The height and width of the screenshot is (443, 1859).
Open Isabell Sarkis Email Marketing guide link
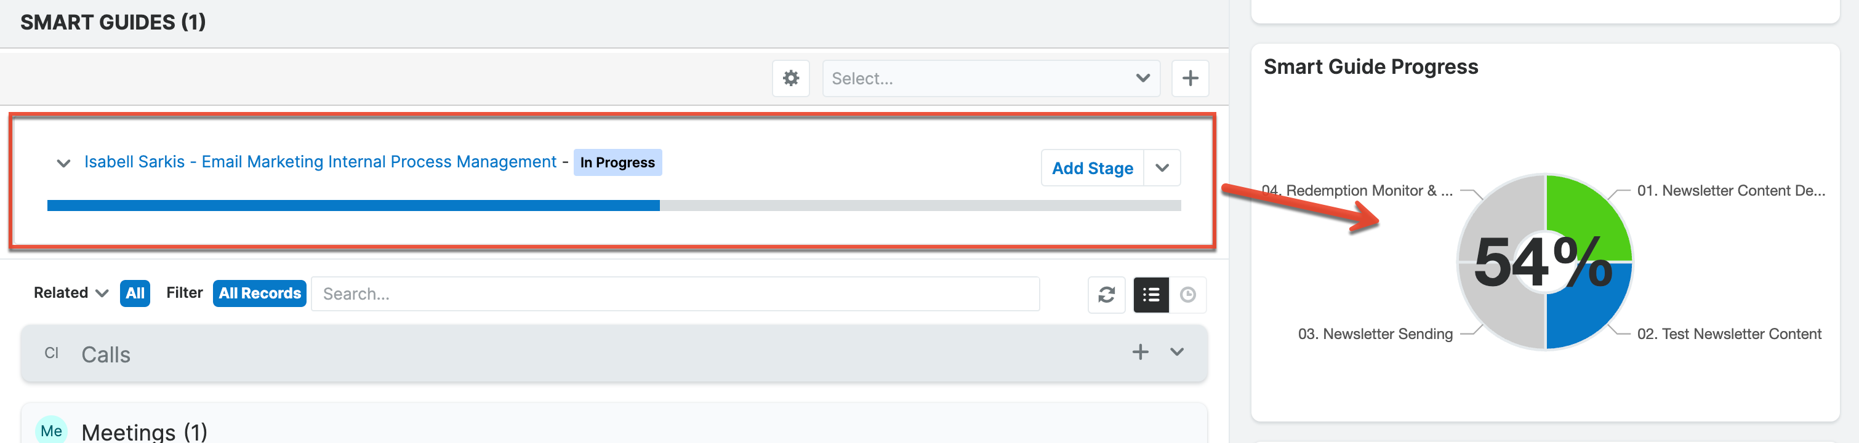click(x=319, y=162)
